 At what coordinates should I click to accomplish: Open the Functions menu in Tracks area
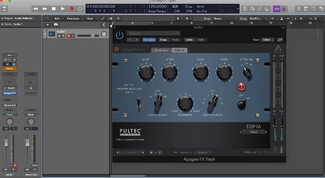(x=74, y=19)
